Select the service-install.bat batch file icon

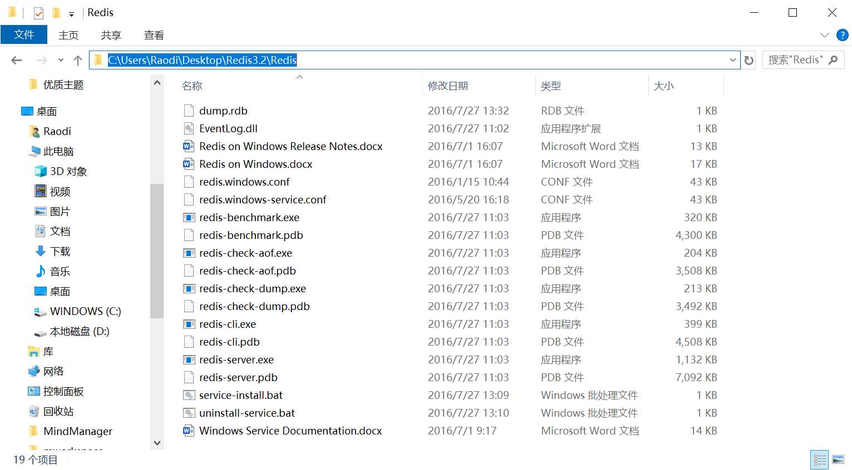click(189, 395)
